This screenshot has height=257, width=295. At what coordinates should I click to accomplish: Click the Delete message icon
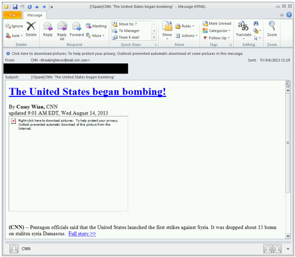(31, 28)
